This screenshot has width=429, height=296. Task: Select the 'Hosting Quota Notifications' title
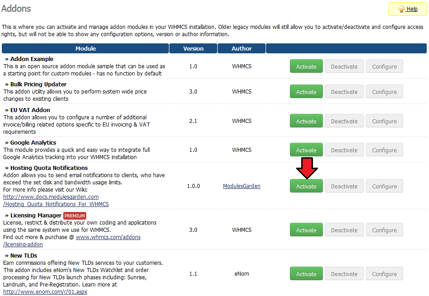tap(49, 168)
